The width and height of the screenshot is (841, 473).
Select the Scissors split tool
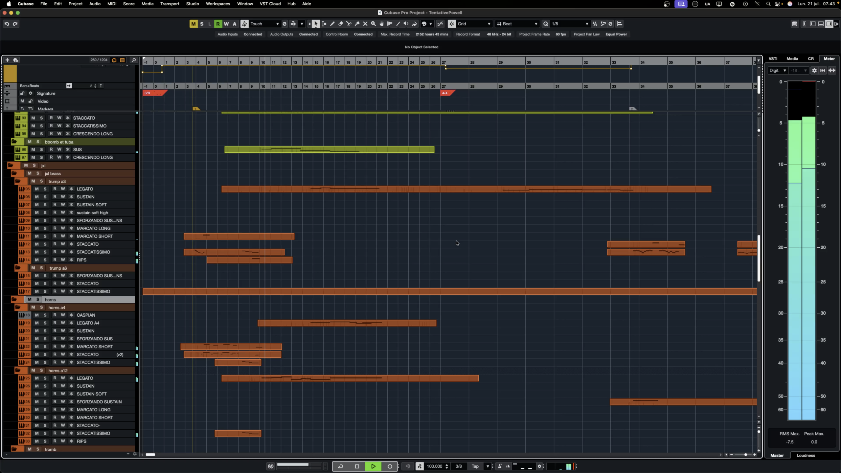tap(349, 24)
